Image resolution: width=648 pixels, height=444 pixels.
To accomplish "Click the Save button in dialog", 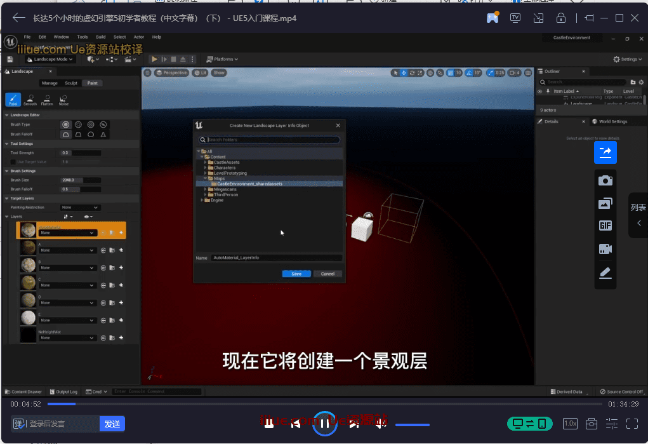I will click(296, 274).
